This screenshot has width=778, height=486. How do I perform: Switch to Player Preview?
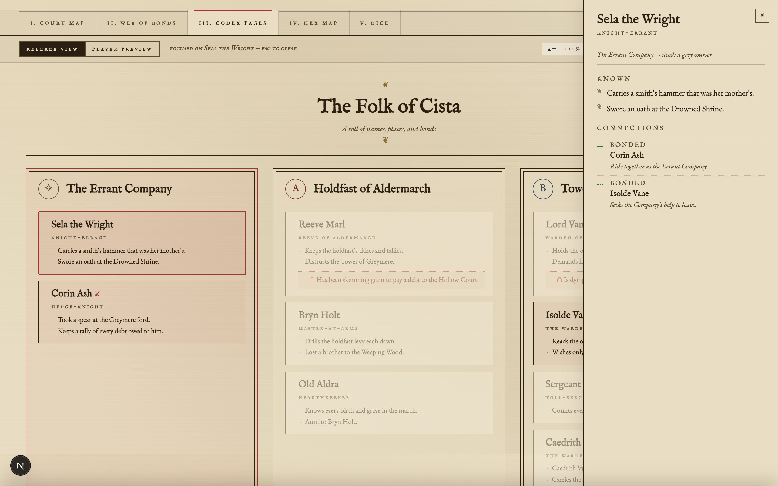tap(122, 49)
